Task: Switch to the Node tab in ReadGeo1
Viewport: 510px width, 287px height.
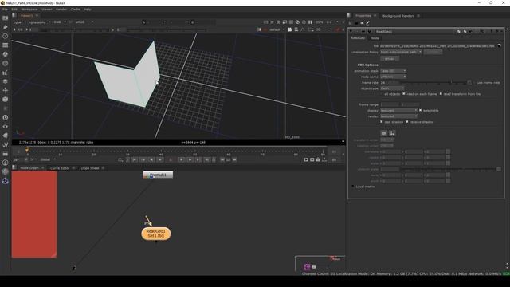Action: tap(375, 38)
